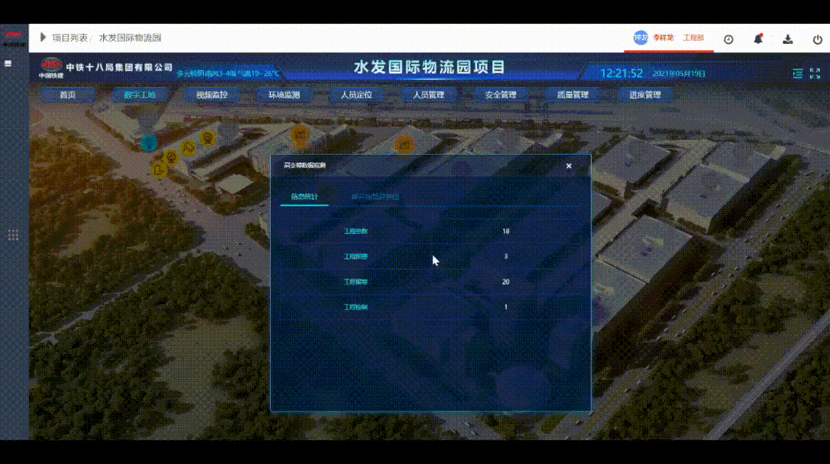The width and height of the screenshot is (830, 464).
Task: Open the list menu icon beside fullscreen
Action: click(798, 74)
